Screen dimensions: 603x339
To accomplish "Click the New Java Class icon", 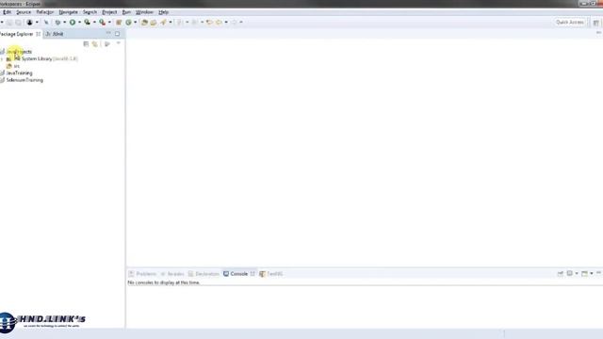I will 128,23.
